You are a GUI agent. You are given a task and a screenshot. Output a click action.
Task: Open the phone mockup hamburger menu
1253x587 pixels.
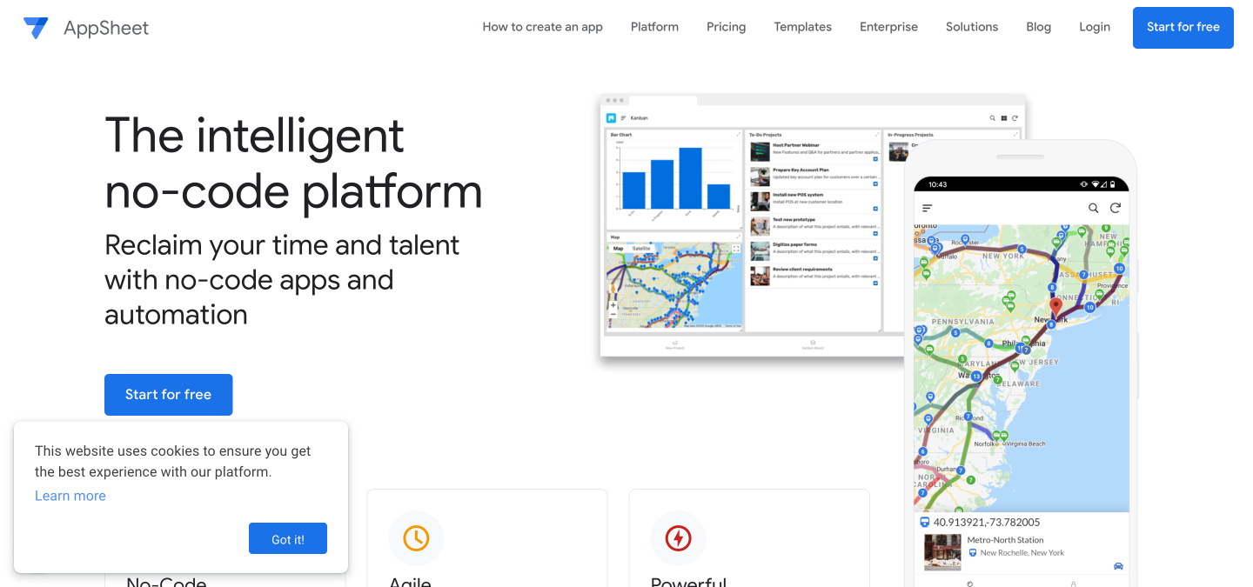[x=928, y=208]
